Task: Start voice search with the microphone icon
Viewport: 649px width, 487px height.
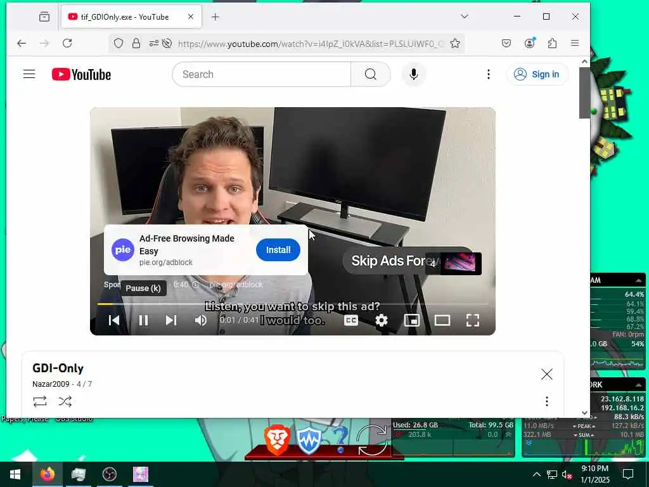Action: [x=413, y=74]
